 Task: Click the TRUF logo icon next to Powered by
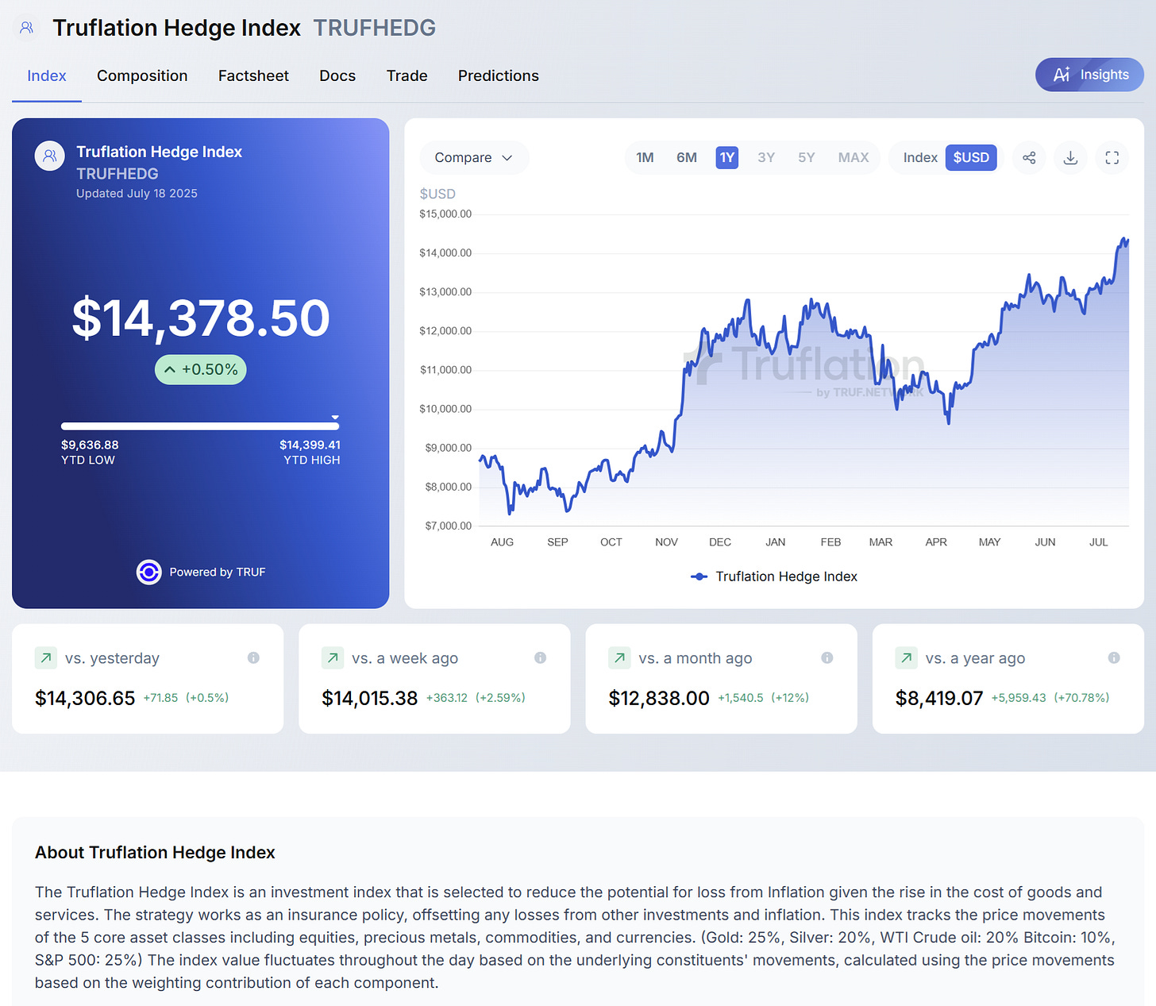pyautogui.click(x=148, y=572)
